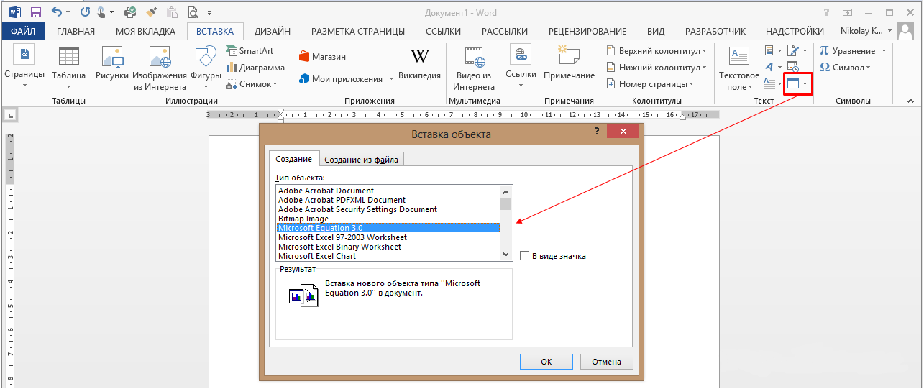924x389 pixels.
Task: Click the print preview magnifier icon
Action: click(193, 12)
